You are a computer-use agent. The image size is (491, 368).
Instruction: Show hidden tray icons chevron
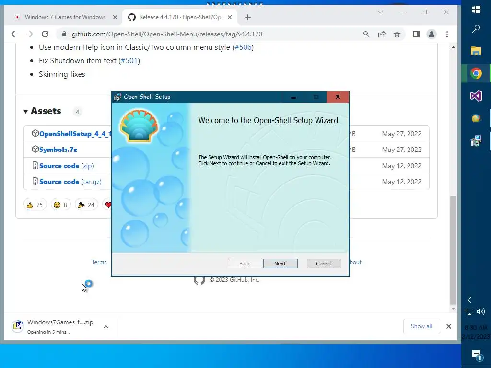[x=469, y=300]
